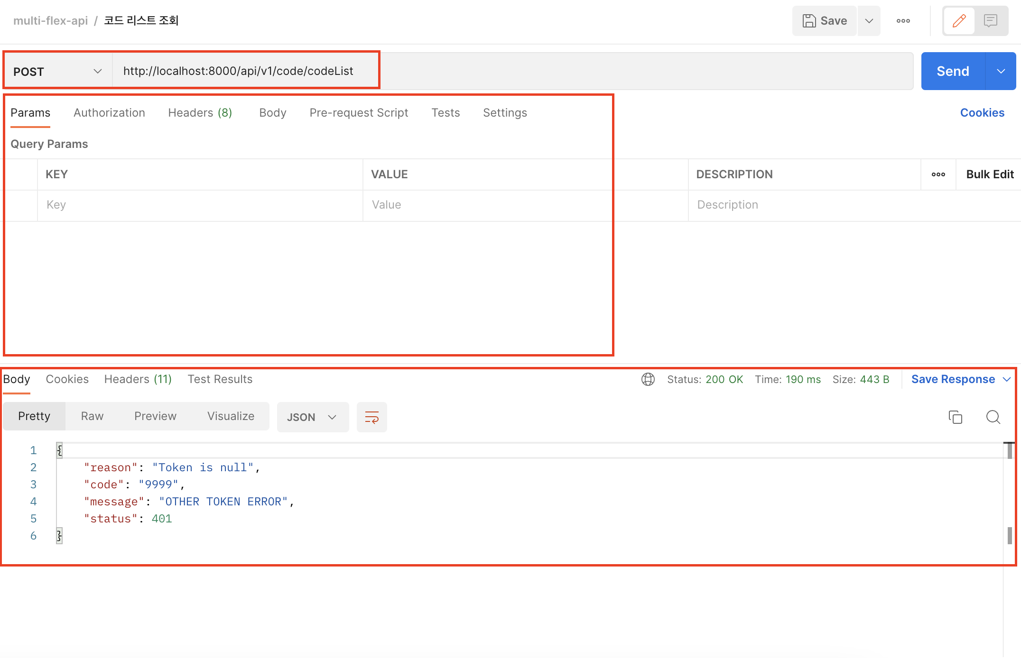Image resolution: width=1021 pixels, height=658 pixels.
Task: Open the three-dots menu next to Save
Action: (x=903, y=21)
